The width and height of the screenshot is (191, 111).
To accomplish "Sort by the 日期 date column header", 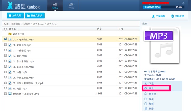I will coord(121,29).
